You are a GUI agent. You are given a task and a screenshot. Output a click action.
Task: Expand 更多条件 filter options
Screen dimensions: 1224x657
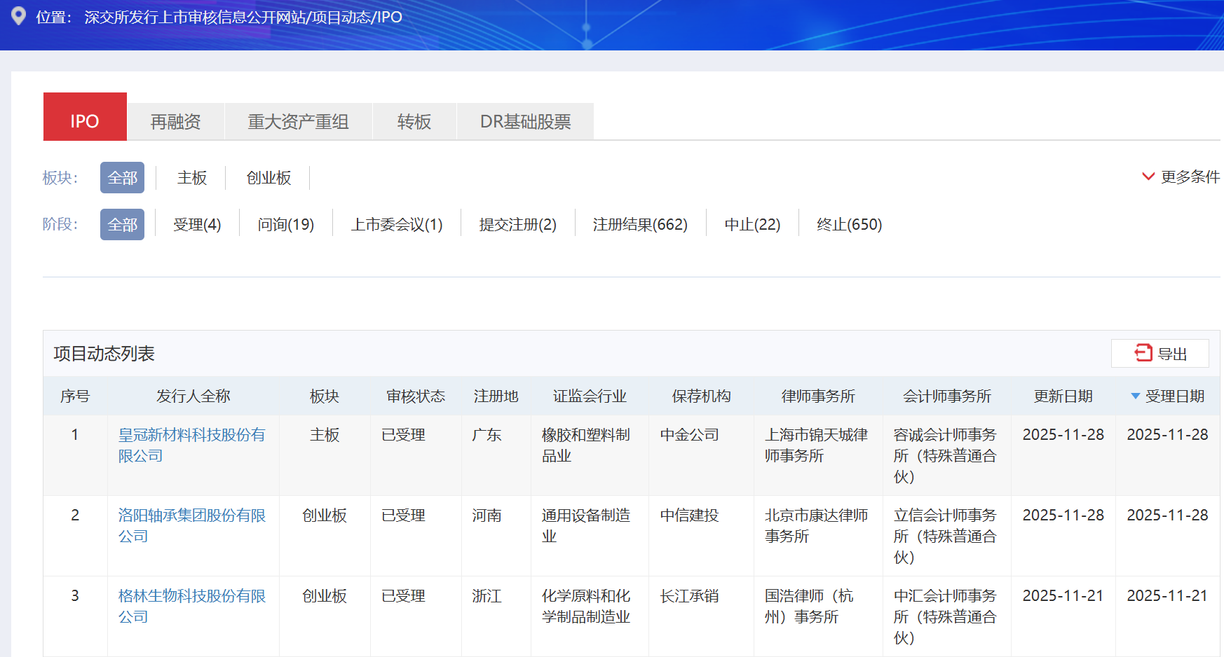[x=1181, y=177]
